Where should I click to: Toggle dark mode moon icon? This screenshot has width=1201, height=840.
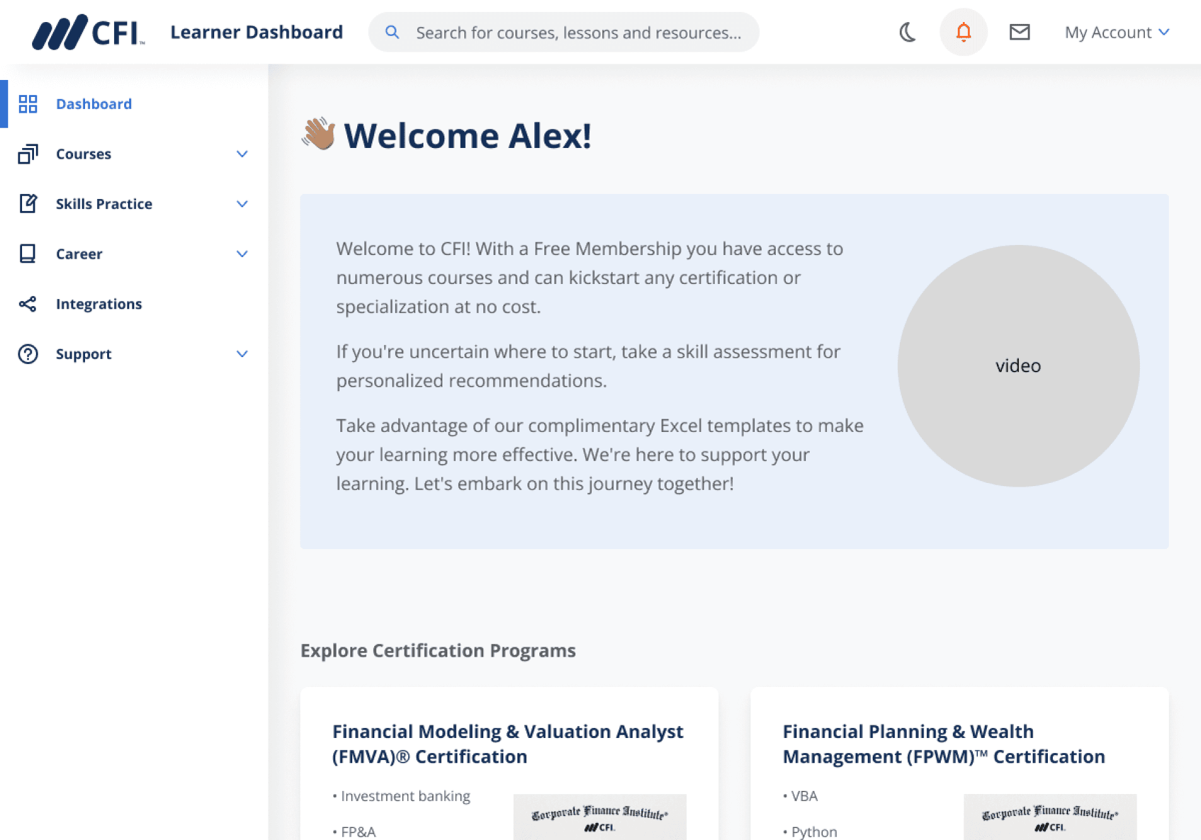tap(907, 32)
